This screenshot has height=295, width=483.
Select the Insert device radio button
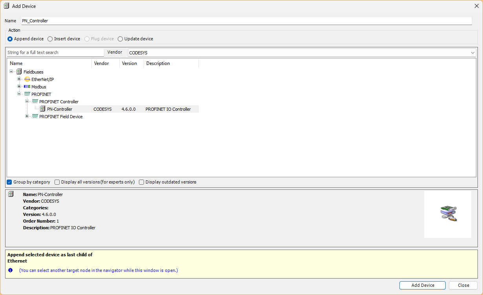click(x=50, y=39)
